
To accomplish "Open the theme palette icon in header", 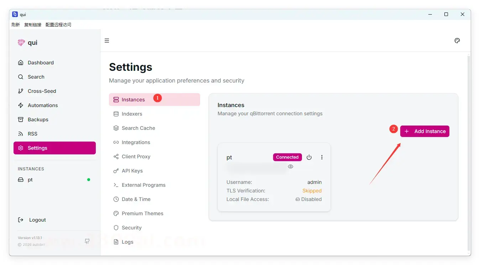I will point(457,41).
